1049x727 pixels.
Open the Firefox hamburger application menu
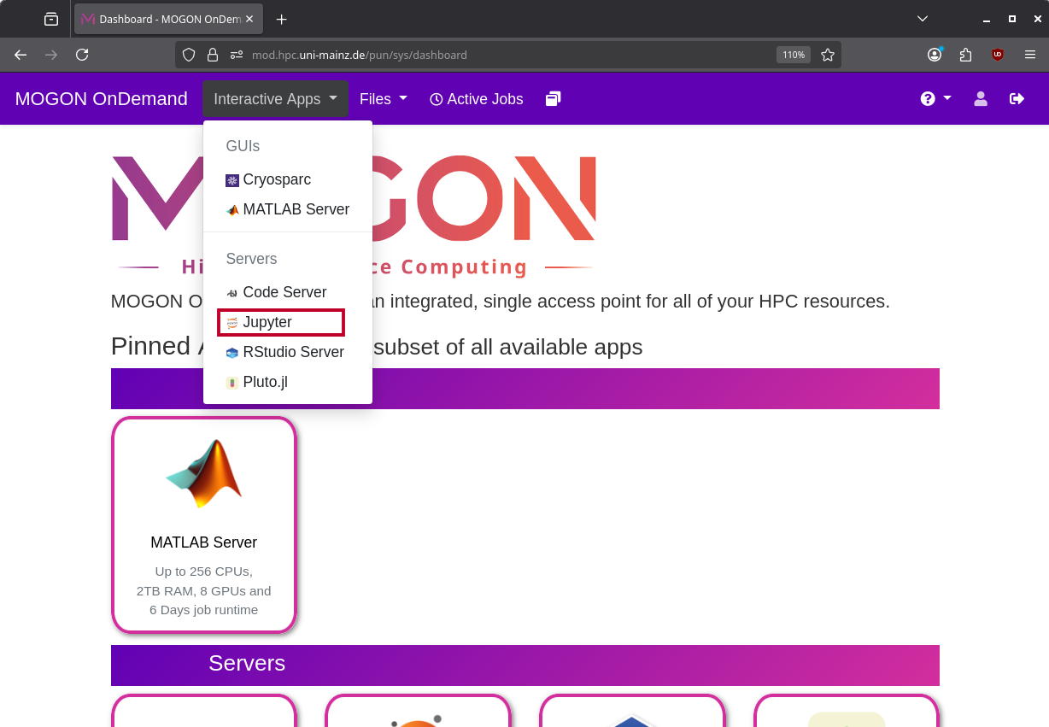pos(1029,55)
